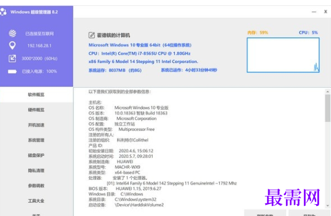Open the 工具大全 section
The image size is (331, 216).
tap(36, 201)
